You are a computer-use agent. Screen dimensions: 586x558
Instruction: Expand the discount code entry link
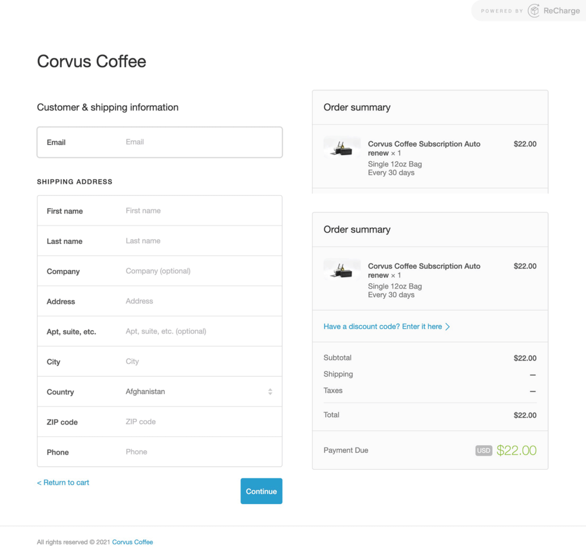pyautogui.click(x=382, y=327)
